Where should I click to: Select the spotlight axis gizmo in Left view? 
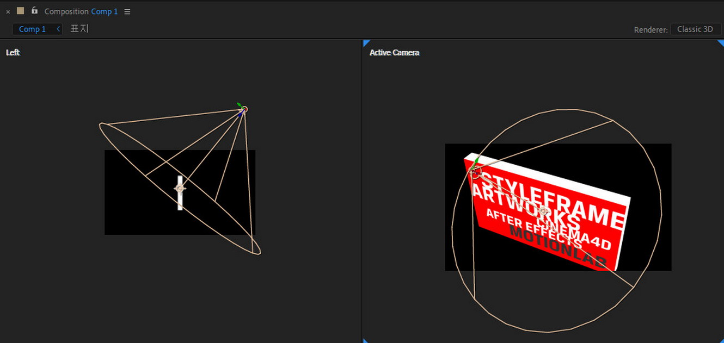242,109
